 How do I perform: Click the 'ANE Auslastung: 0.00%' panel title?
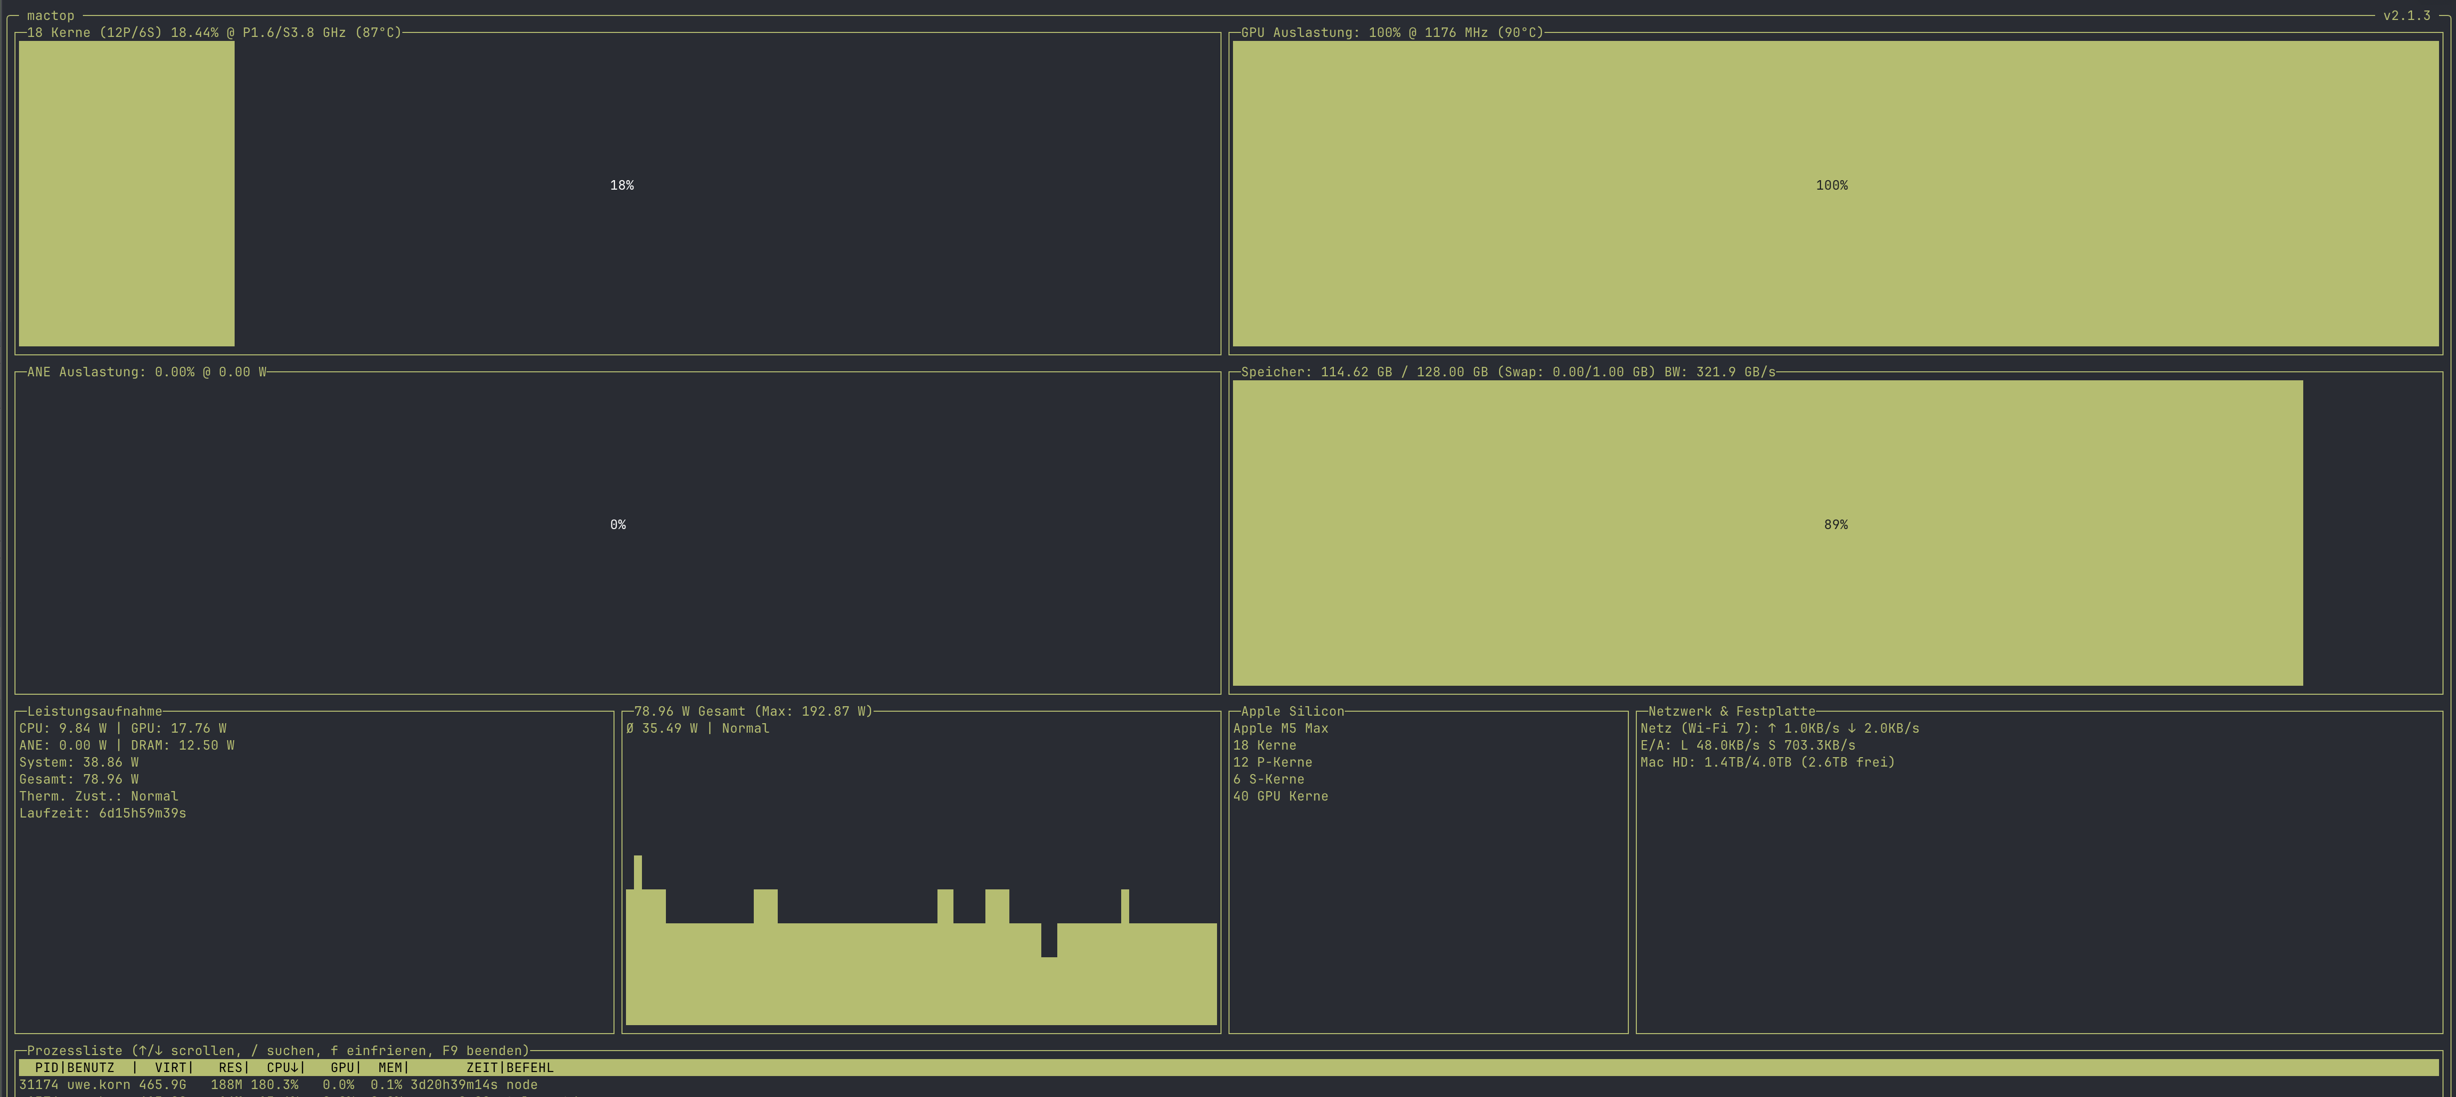click(x=147, y=372)
